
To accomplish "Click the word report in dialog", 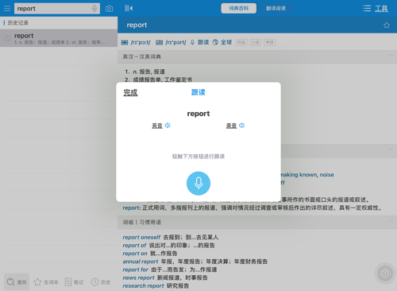I will [198, 114].
